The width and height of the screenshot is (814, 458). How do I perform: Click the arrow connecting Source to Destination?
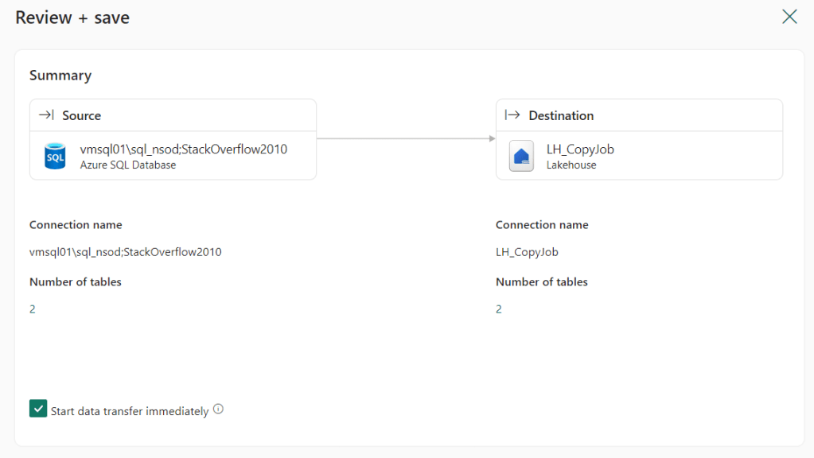coord(406,139)
